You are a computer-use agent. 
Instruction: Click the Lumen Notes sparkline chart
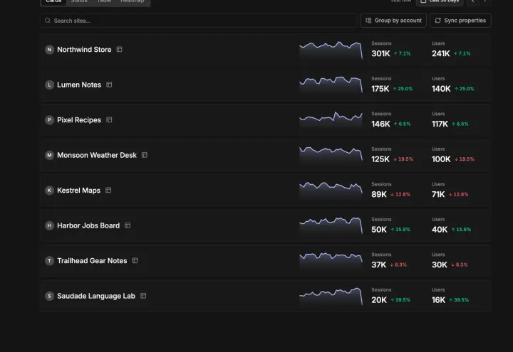pyautogui.click(x=331, y=85)
